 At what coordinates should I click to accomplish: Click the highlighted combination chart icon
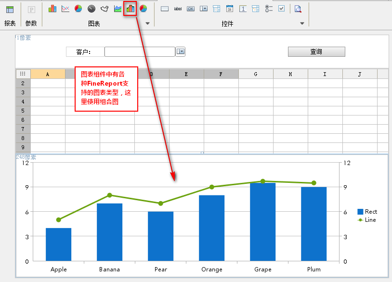tap(130, 9)
